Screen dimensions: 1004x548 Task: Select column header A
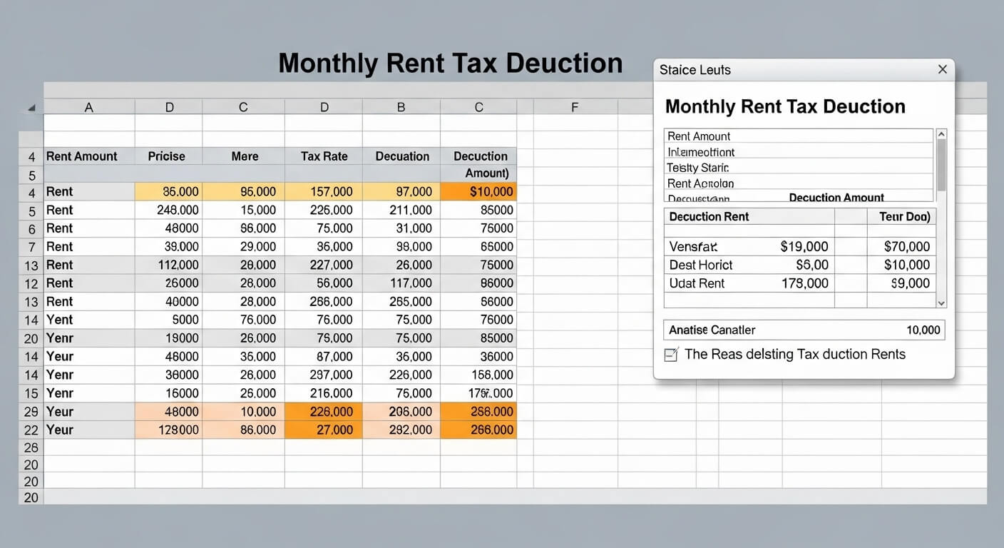click(x=89, y=107)
